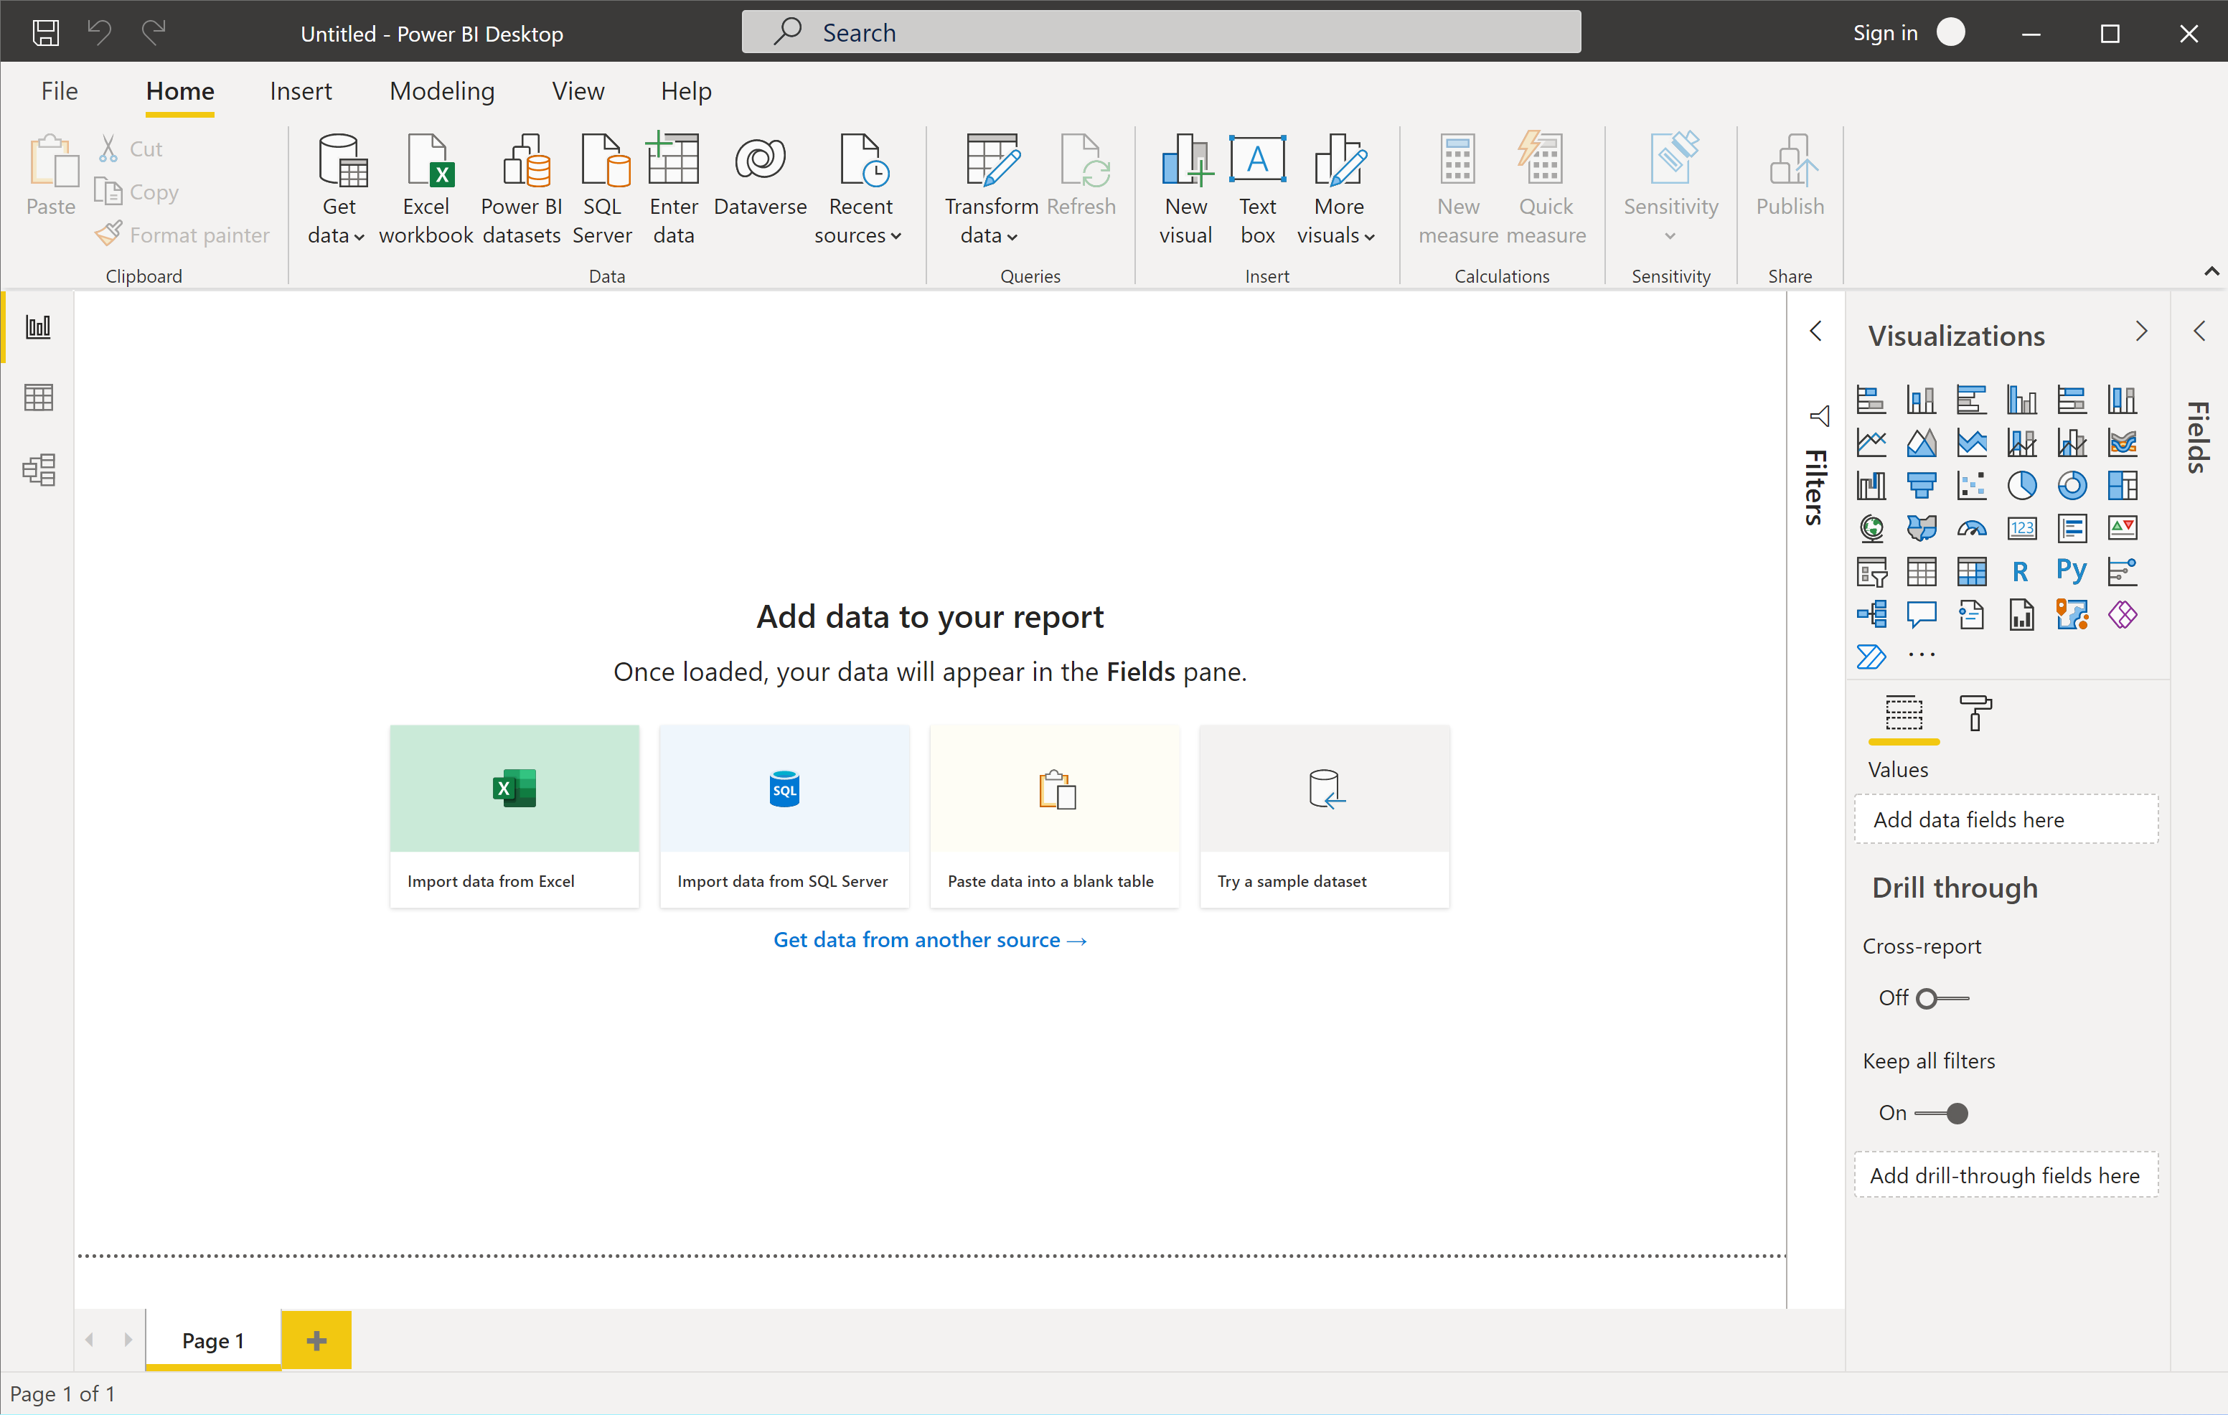This screenshot has width=2228, height=1415.
Task: Select the R script visual icon
Action: tap(2021, 571)
